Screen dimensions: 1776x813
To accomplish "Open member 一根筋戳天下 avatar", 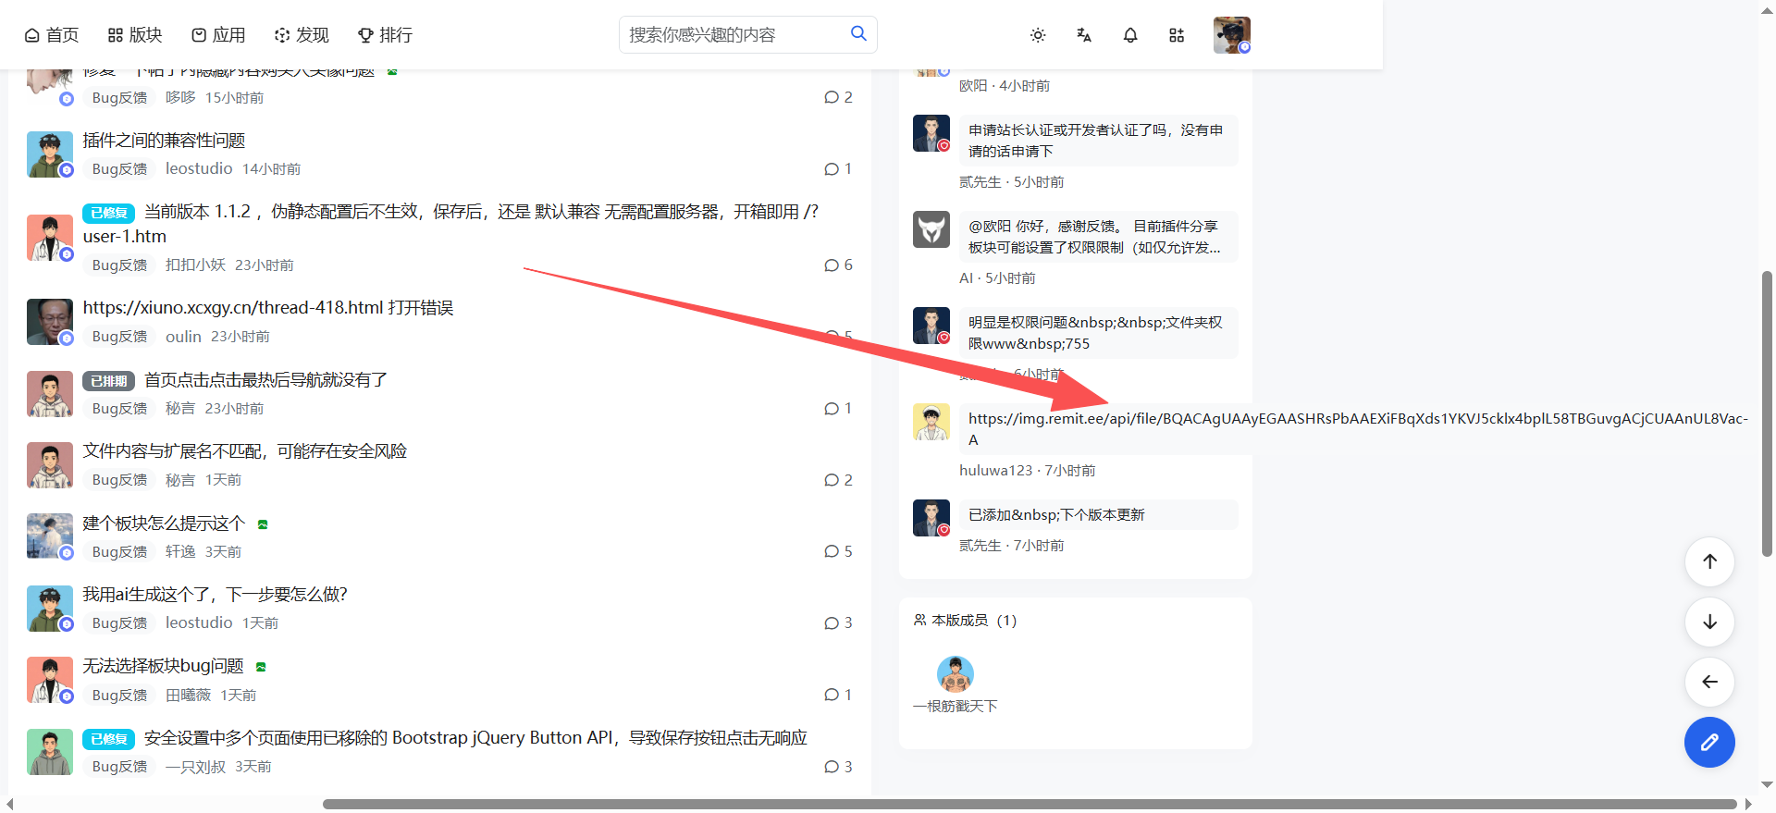I will click(x=956, y=674).
